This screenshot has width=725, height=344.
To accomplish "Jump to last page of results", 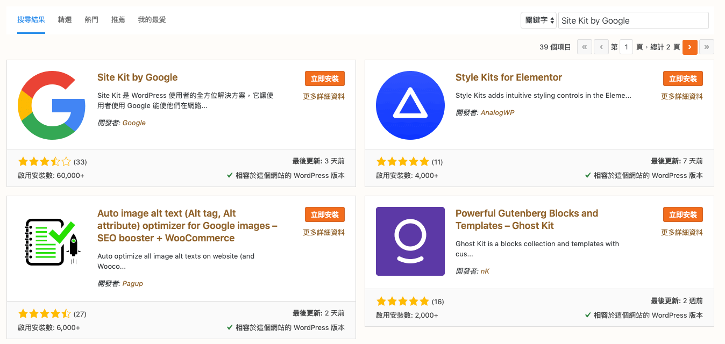I will (707, 47).
